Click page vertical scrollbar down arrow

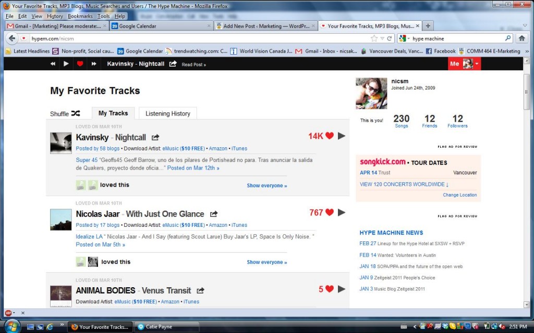click(527, 304)
